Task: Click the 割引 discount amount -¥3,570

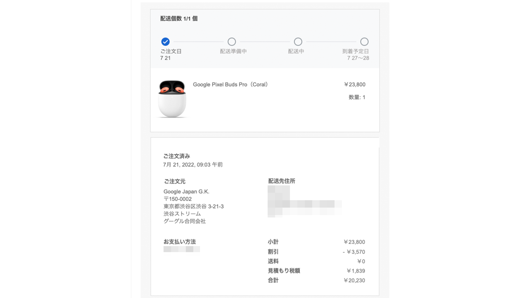Action: coord(354,252)
